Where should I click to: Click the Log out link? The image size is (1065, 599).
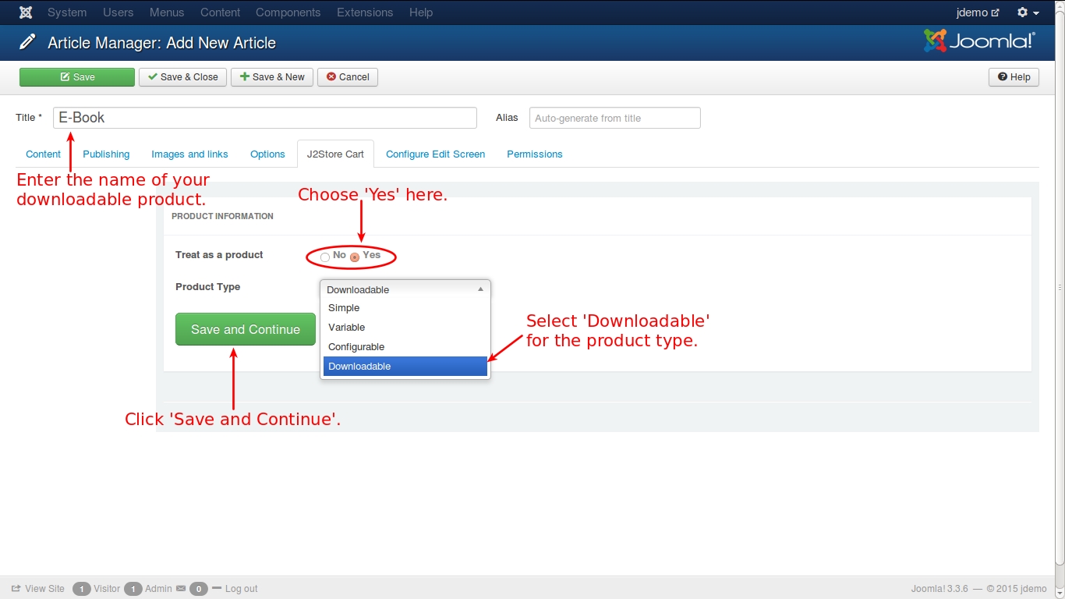[241, 589]
